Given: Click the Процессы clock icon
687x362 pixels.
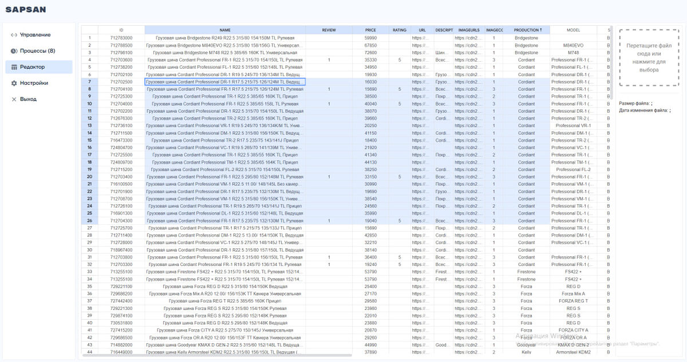Looking at the screenshot, I should 14,51.
